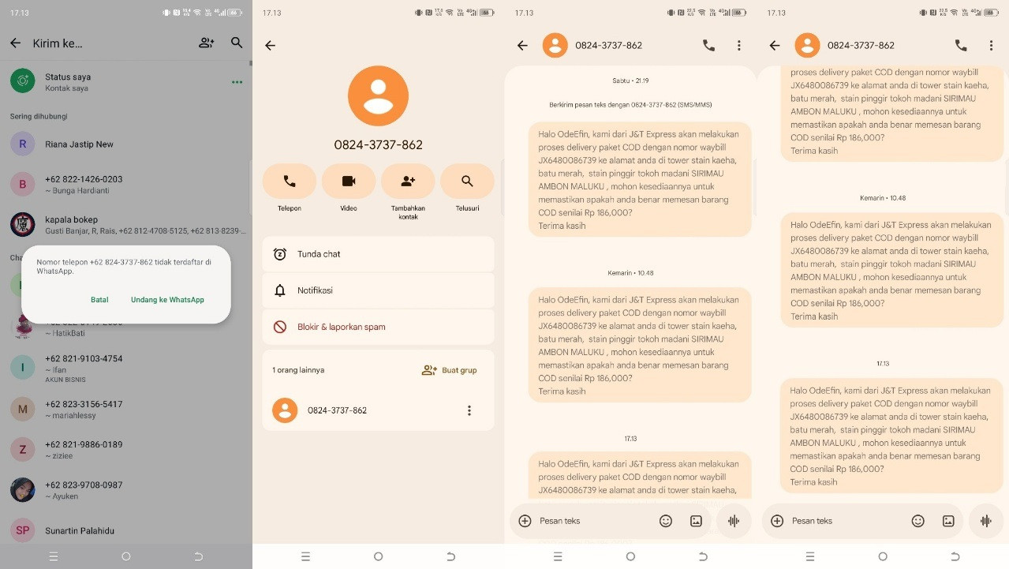This screenshot has height=569, width=1009.
Task: Tap Telusuri search button
Action: tap(467, 182)
